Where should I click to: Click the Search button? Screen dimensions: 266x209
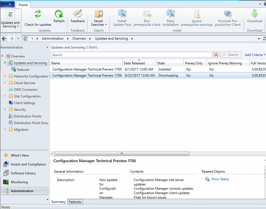point(231,55)
